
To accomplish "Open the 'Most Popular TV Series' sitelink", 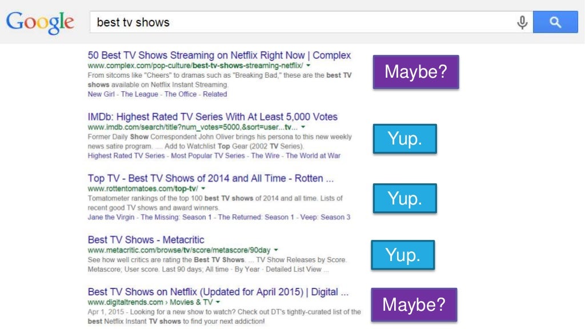I will (208, 155).
